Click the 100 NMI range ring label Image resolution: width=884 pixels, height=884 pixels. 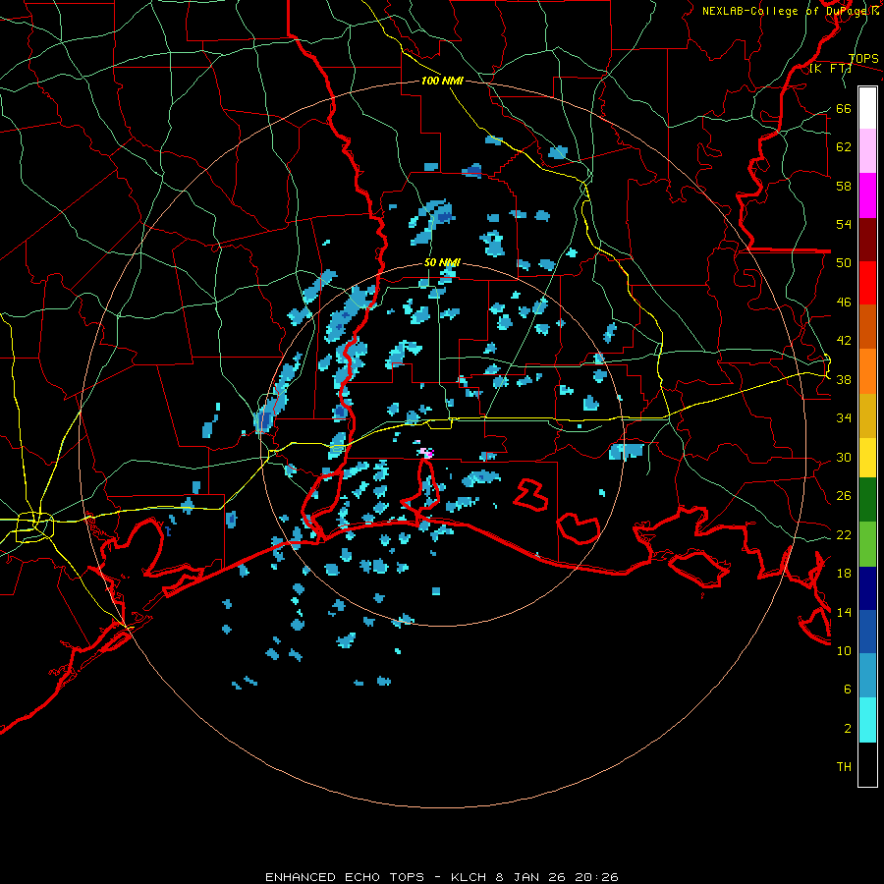tap(442, 81)
